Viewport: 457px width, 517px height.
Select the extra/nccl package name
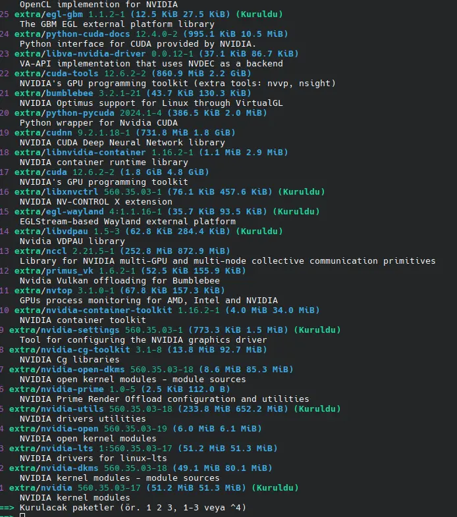tap(41, 251)
